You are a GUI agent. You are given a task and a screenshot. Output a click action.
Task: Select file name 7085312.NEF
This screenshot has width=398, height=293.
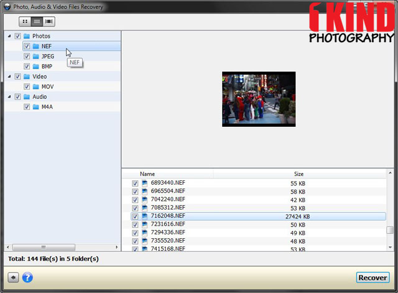pyautogui.click(x=168, y=208)
